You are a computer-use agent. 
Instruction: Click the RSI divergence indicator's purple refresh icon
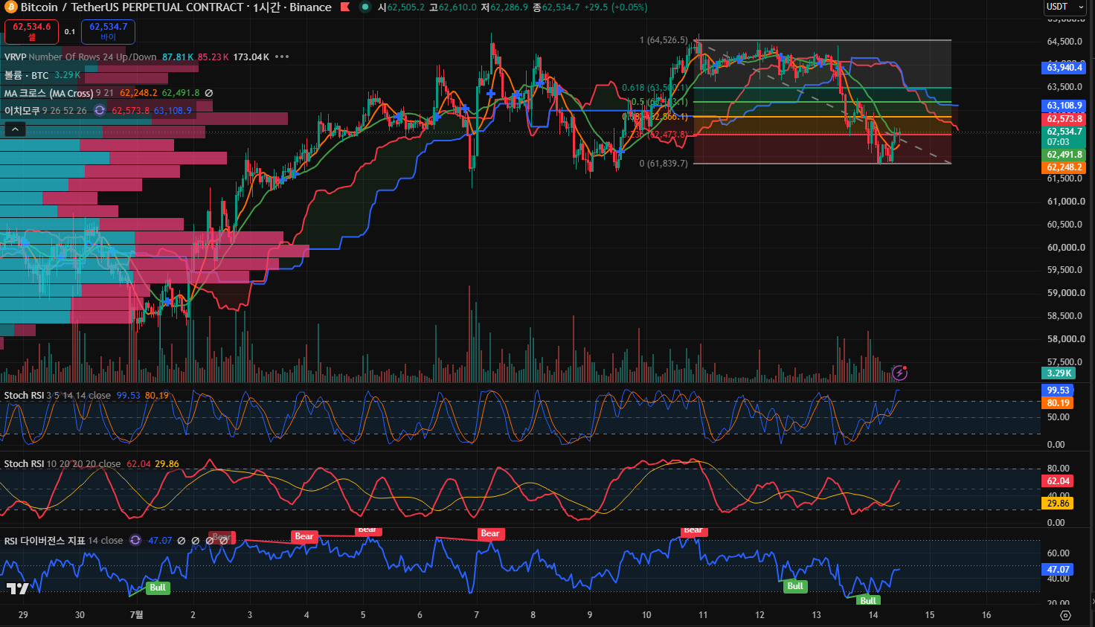tap(135, 541)
